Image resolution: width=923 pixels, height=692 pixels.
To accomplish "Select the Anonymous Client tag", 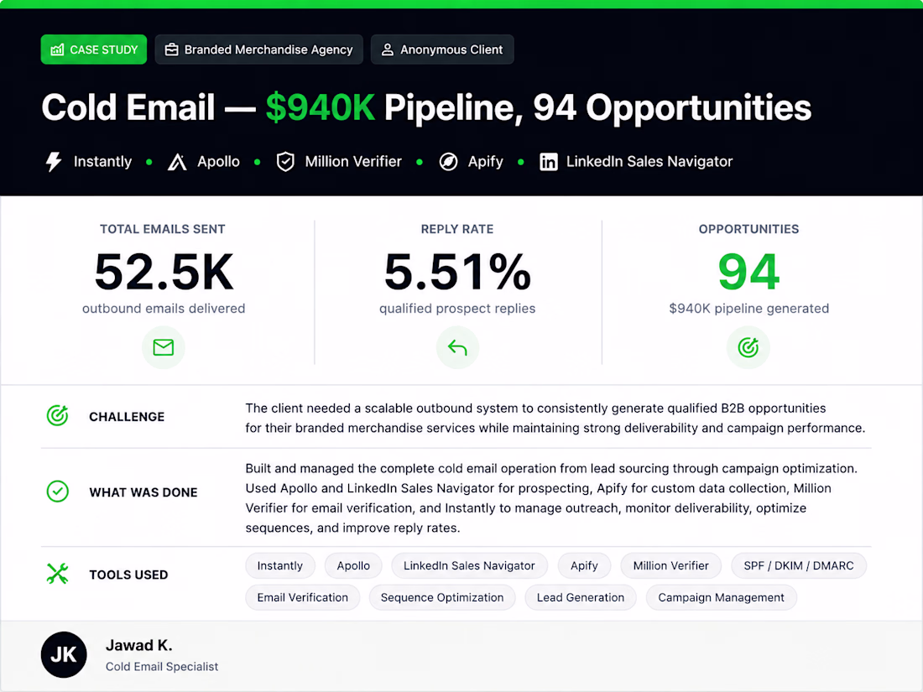I will 442,49.
